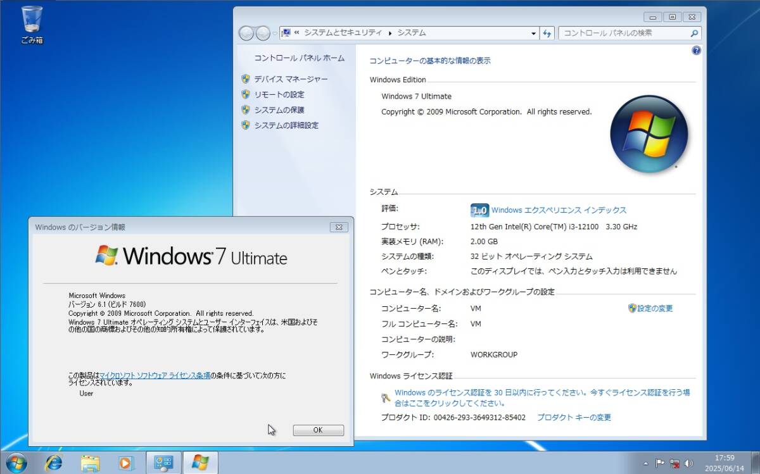Open the Start menu orb

tap(15, 463)
